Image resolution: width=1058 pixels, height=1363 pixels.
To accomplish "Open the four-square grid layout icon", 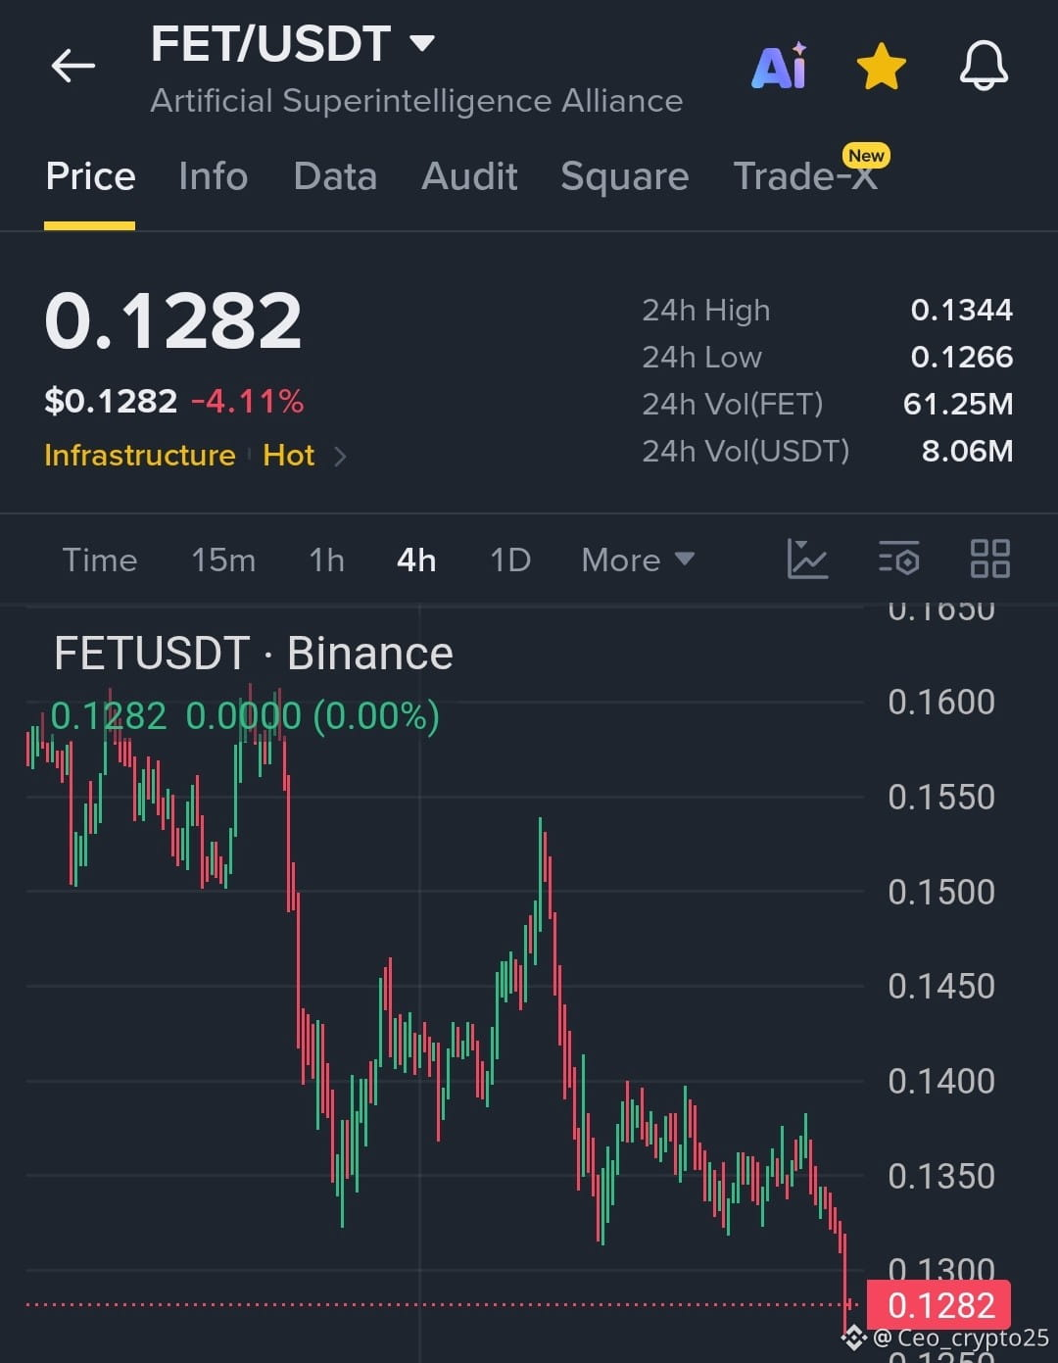I will tap(989, 559).
